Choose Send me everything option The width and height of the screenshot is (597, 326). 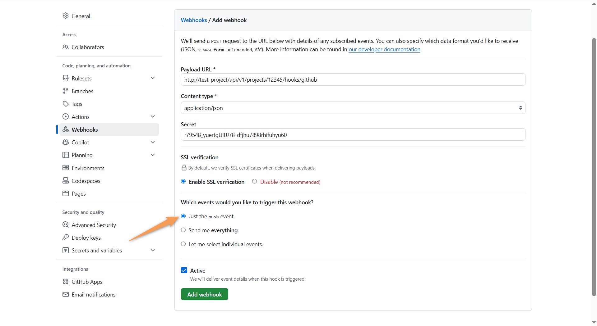point(183,230)
